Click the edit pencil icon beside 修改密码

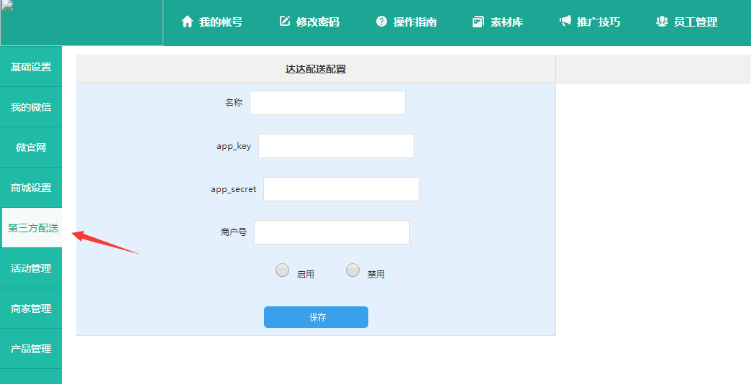click(x=285, y=21)
